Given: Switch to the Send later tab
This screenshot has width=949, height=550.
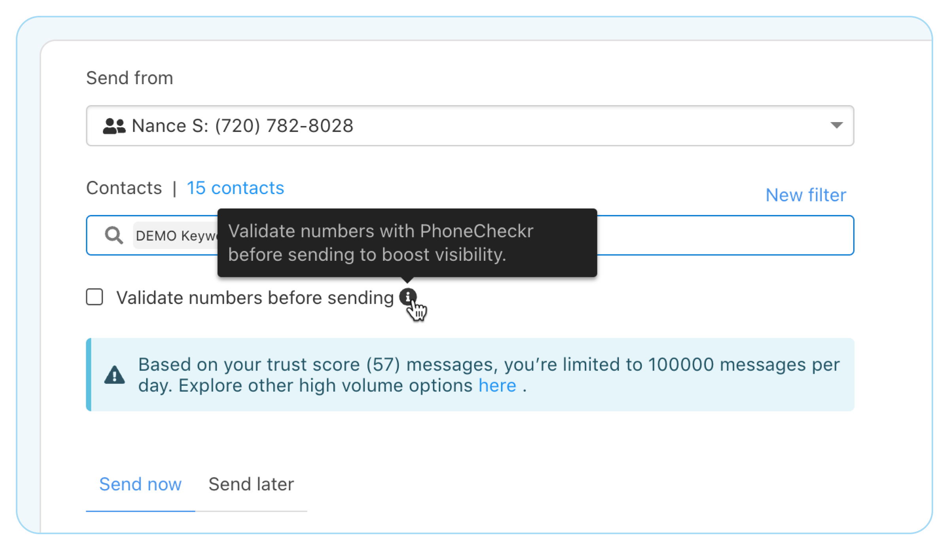Looking at the screenshot, I should coord(251,484).
